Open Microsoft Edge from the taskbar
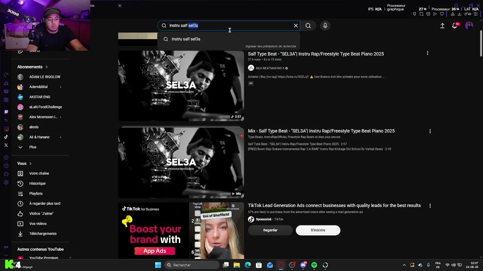Image resolution: width=483 pixels, height=271 pixels. [248, 265]
